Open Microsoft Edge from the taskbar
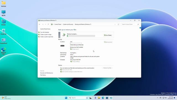 pos(103,98)
